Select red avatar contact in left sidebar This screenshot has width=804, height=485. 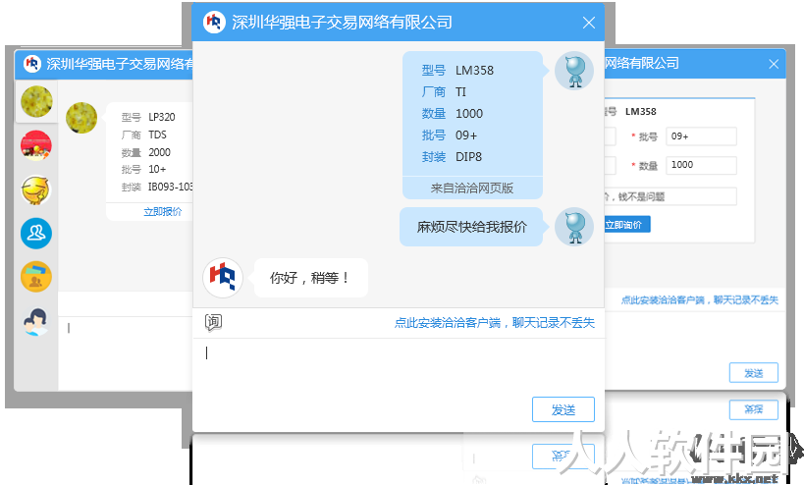click(36, 145)
